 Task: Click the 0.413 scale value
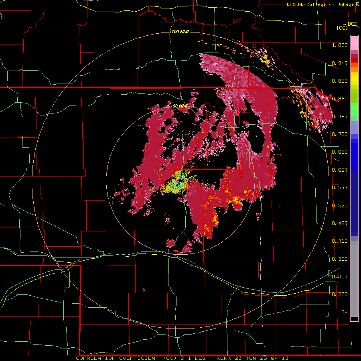pos(340,241)
